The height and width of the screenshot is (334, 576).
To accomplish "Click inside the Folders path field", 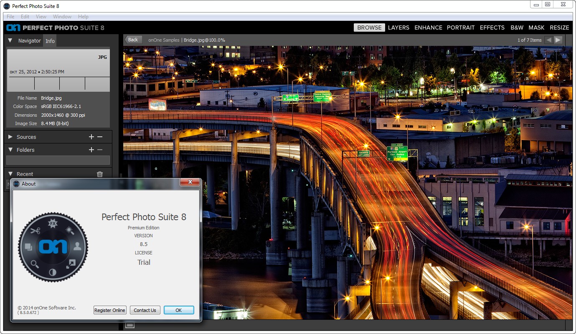I will tap(58, 160).
